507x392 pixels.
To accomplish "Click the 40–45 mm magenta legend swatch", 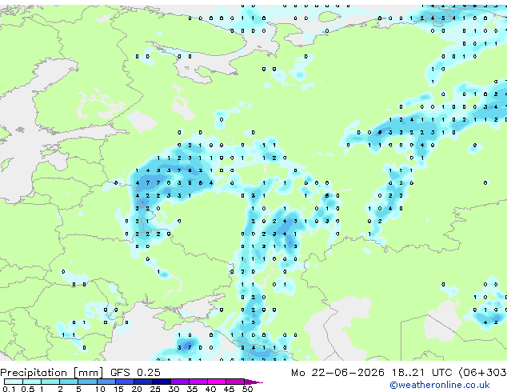I will pyautogui.click(x=217, y=382).
